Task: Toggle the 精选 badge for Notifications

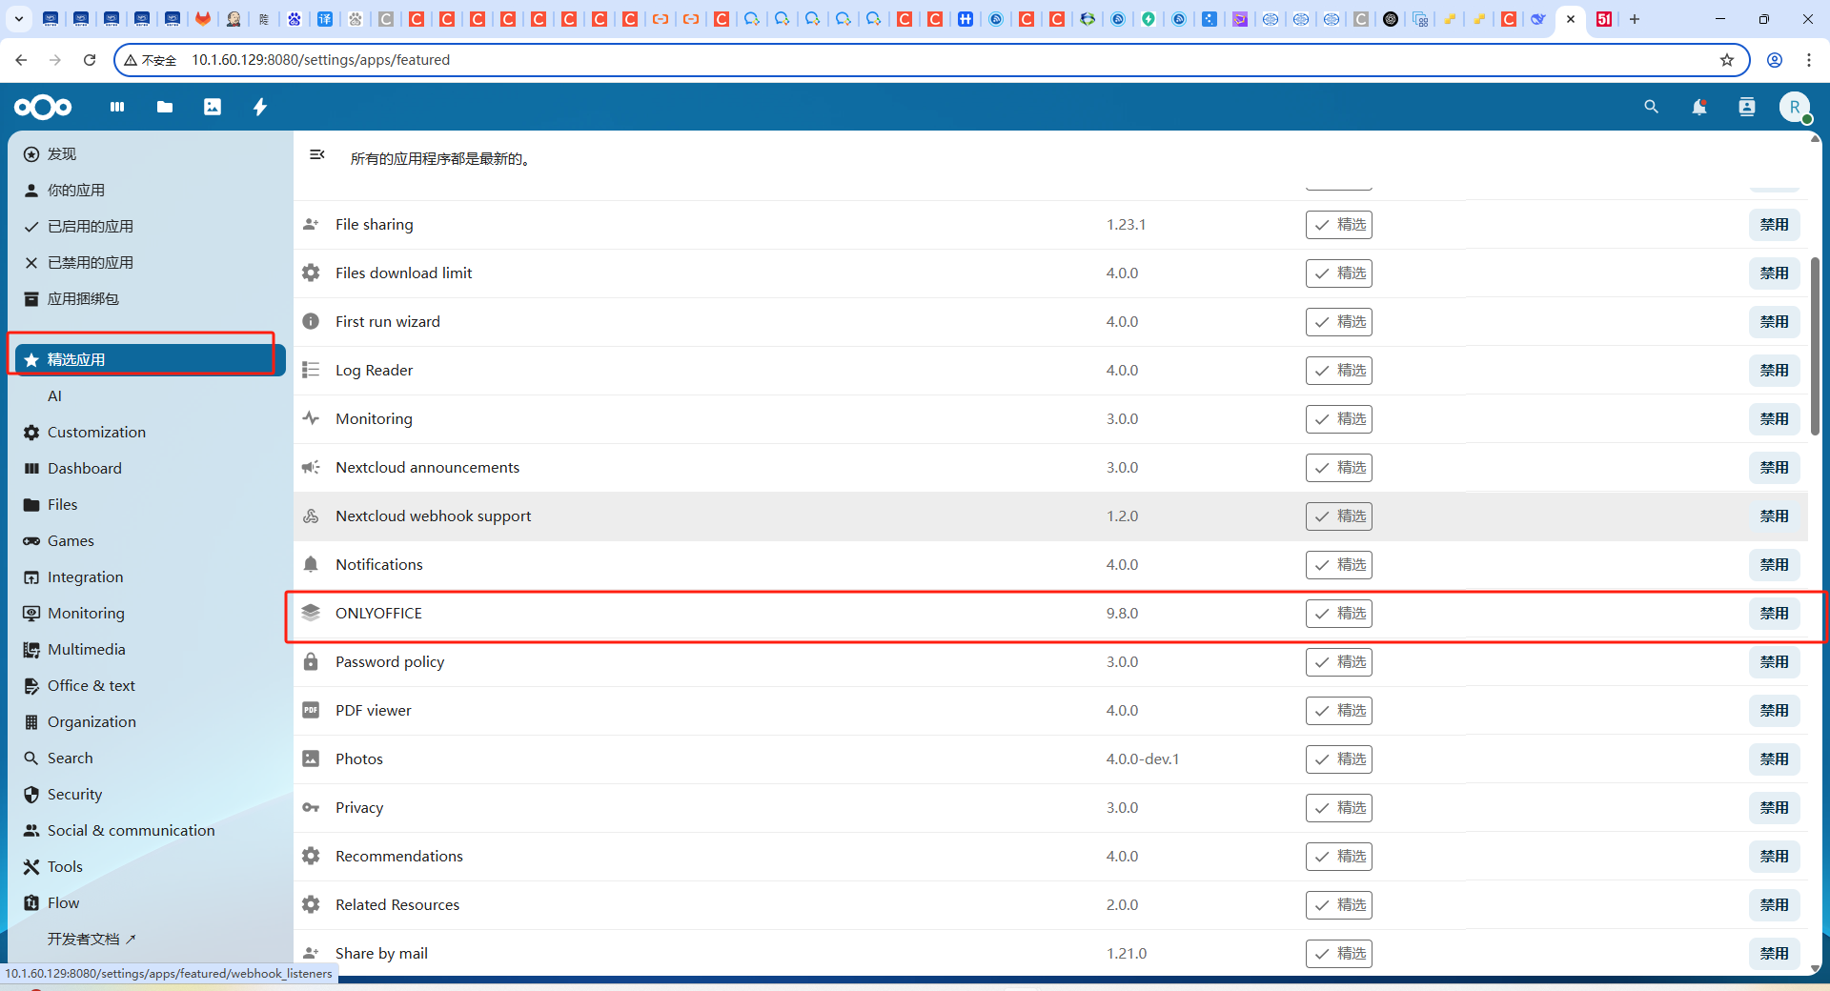Action: tap(1338, 565)
